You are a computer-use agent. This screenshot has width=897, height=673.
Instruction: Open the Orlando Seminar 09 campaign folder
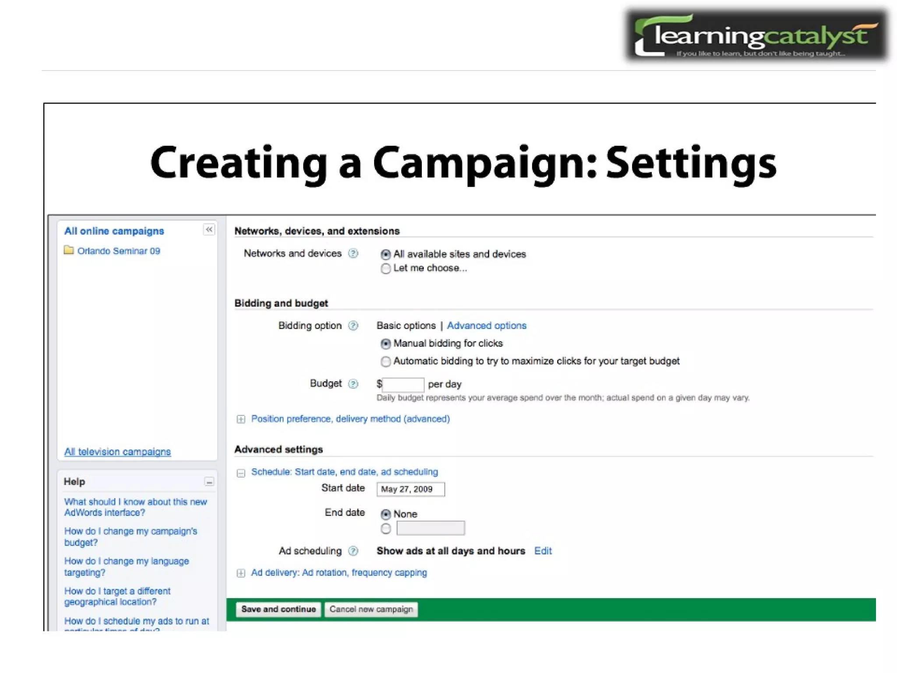[118, 251]
